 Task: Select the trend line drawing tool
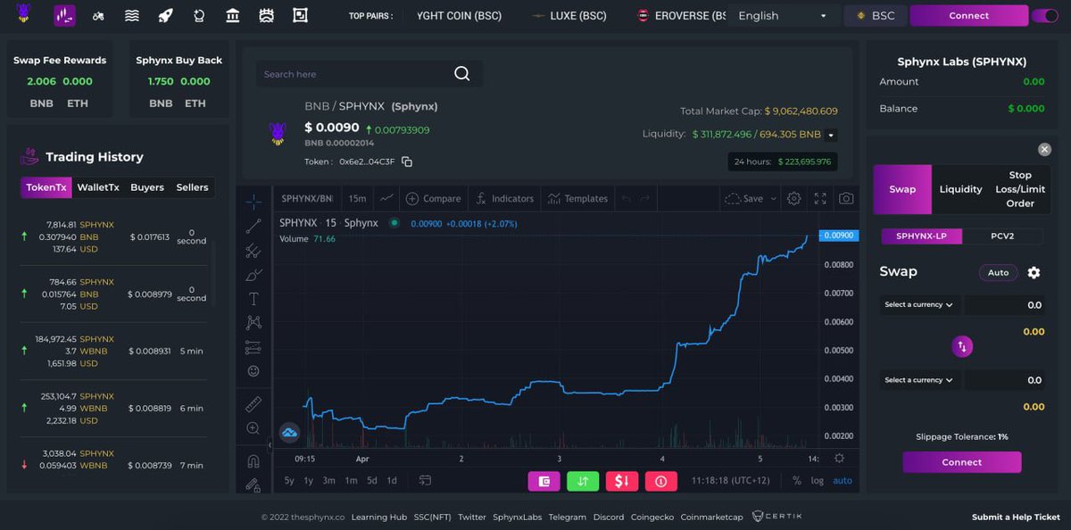[x=253, y=227]
